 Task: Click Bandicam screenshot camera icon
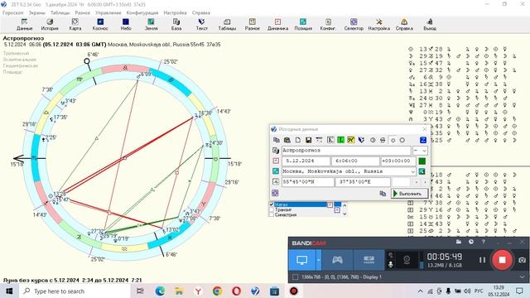click(x=522, y=260)
